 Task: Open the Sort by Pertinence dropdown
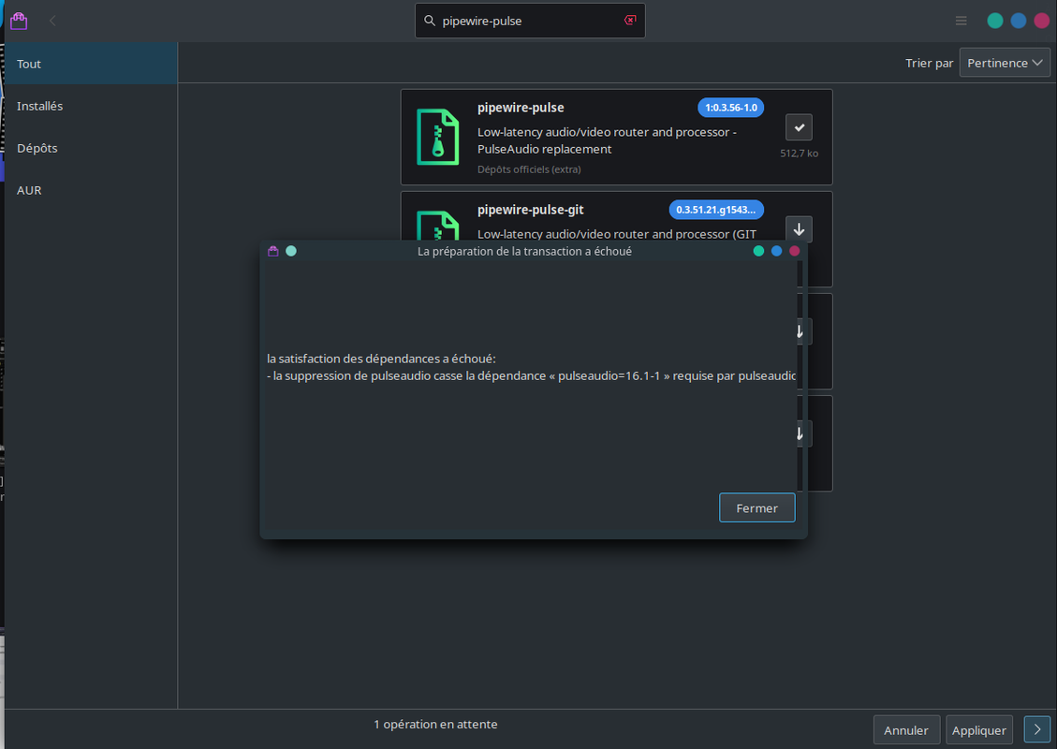1005,63
